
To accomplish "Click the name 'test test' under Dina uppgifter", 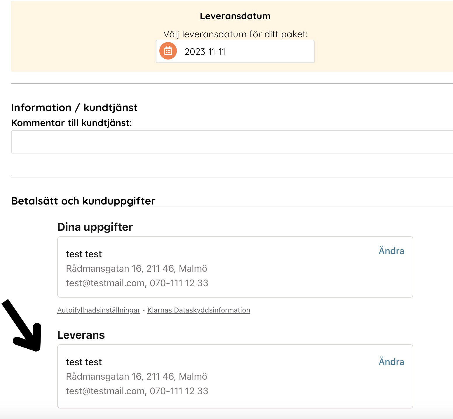I will click(84, 254).
